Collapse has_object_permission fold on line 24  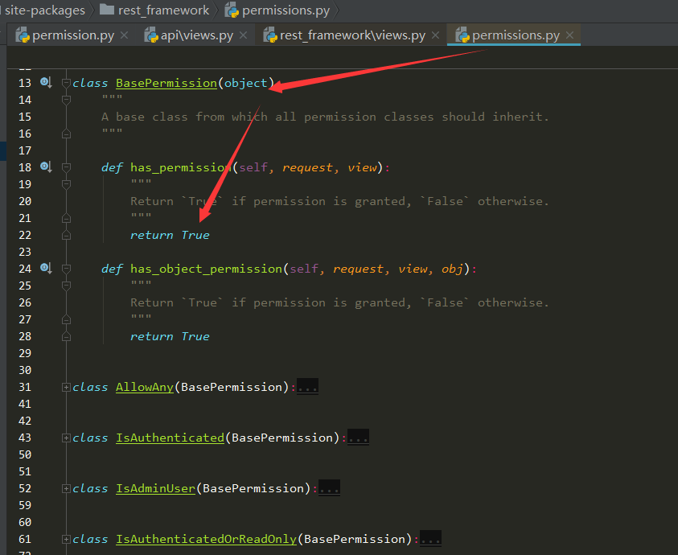coord(66,269)
